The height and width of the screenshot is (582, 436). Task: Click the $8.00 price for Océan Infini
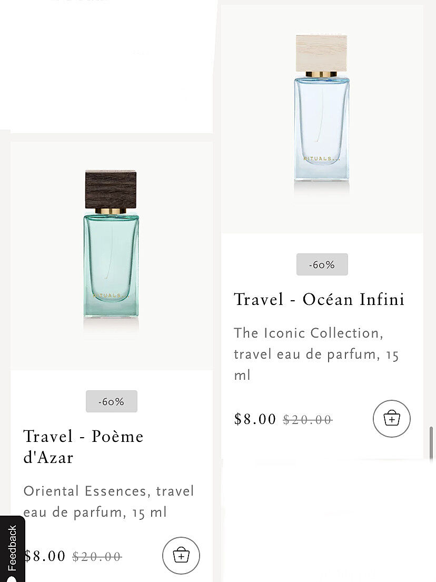click(x=255, y=419)
